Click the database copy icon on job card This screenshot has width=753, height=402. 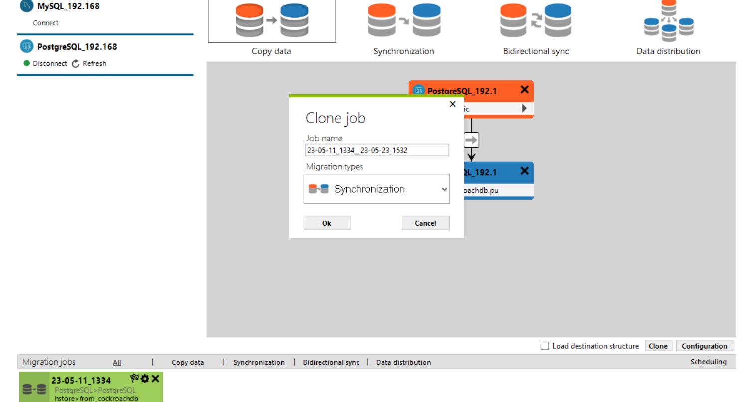pos(34,389)
